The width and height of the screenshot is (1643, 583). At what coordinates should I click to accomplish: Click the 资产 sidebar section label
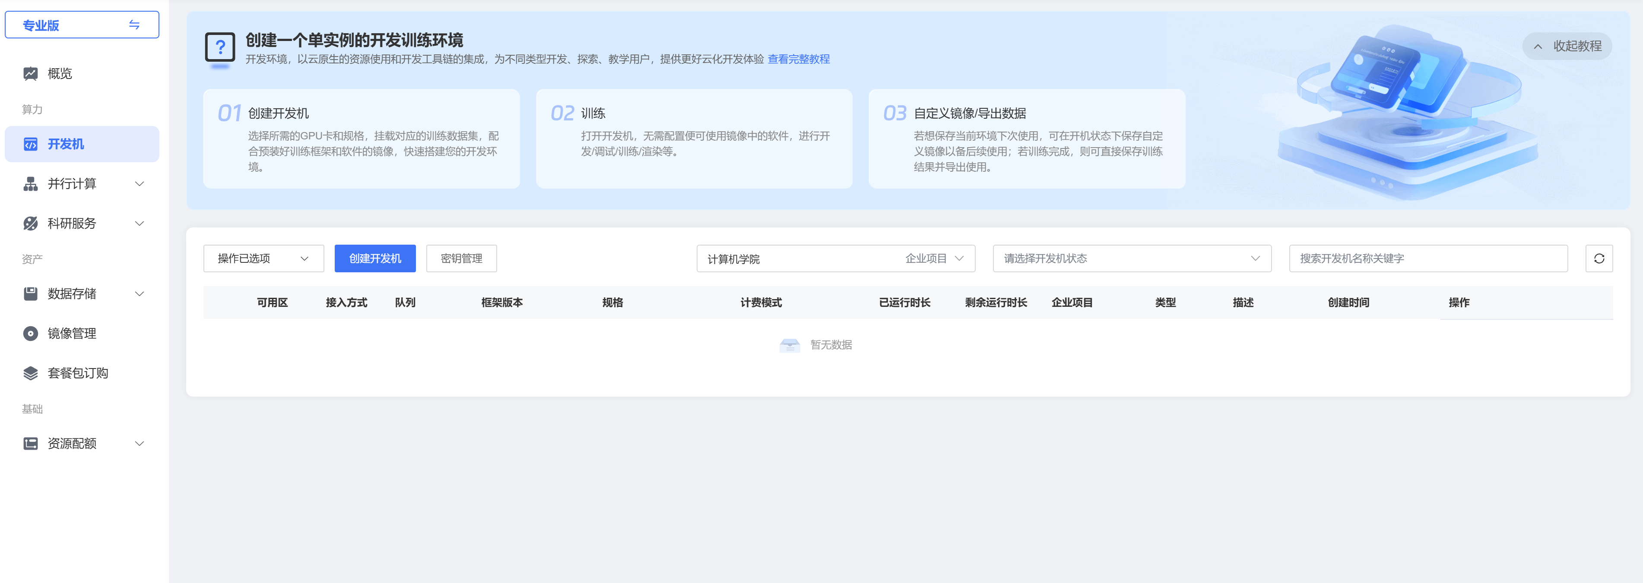[32, 259]
